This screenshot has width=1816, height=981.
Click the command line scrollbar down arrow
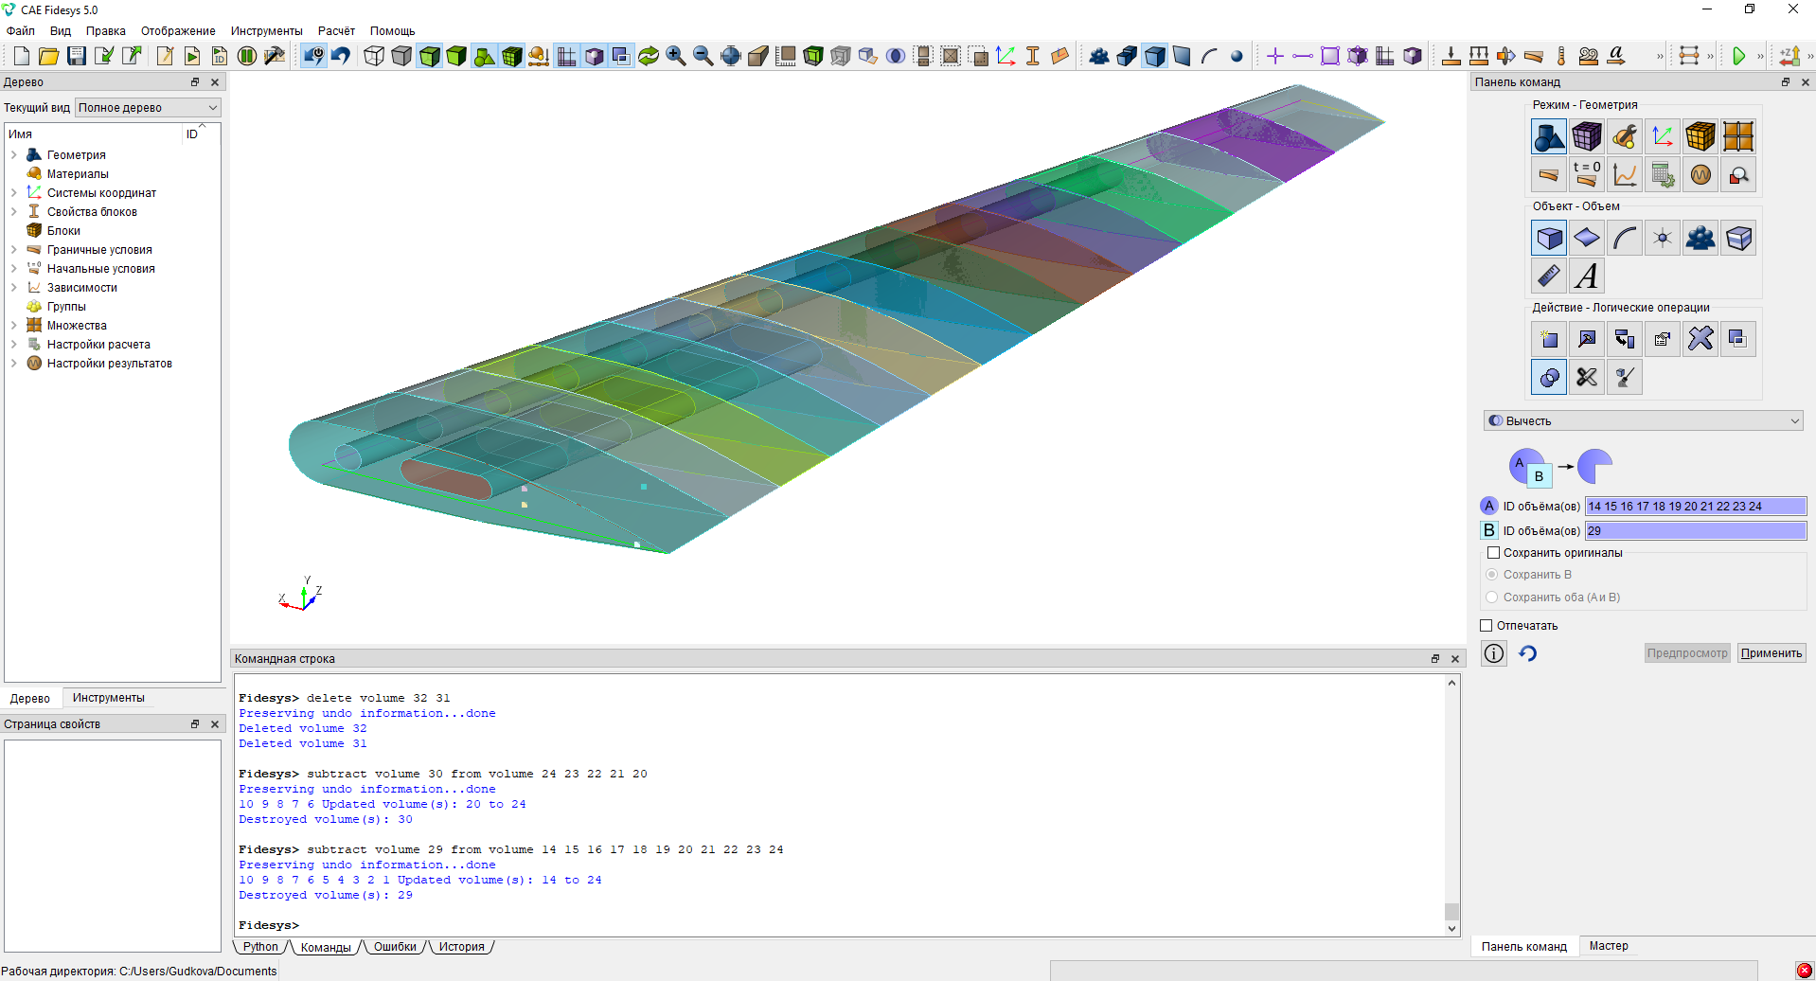(1451, 929)
